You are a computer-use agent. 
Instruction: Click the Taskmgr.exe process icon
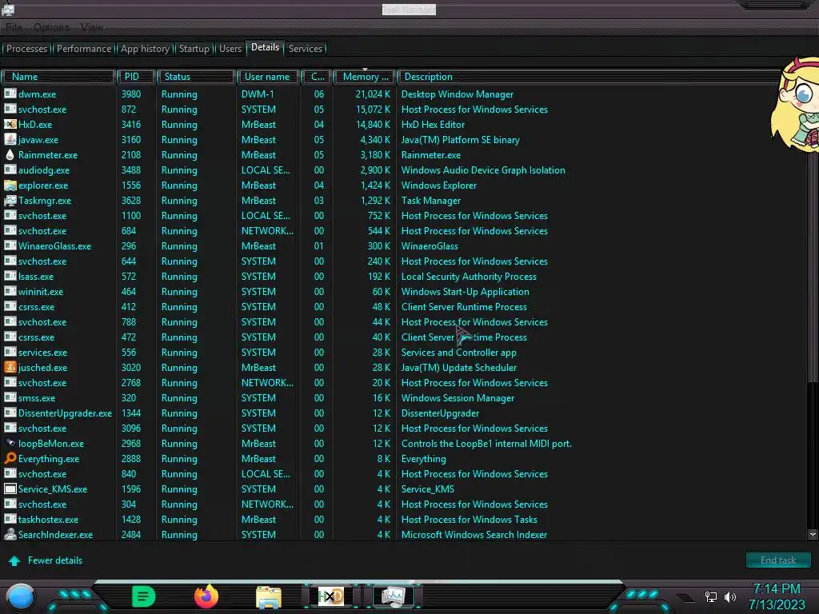pyautogui.click(x=10, y=200)
